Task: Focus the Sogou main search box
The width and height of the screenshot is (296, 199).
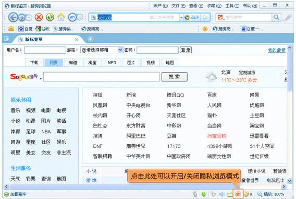Action: 102,77
